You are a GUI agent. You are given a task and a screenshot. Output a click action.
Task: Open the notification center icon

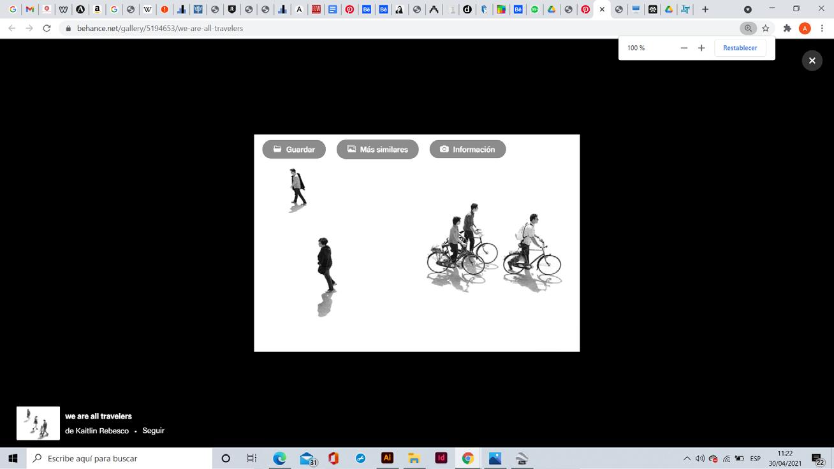point(817,458)
